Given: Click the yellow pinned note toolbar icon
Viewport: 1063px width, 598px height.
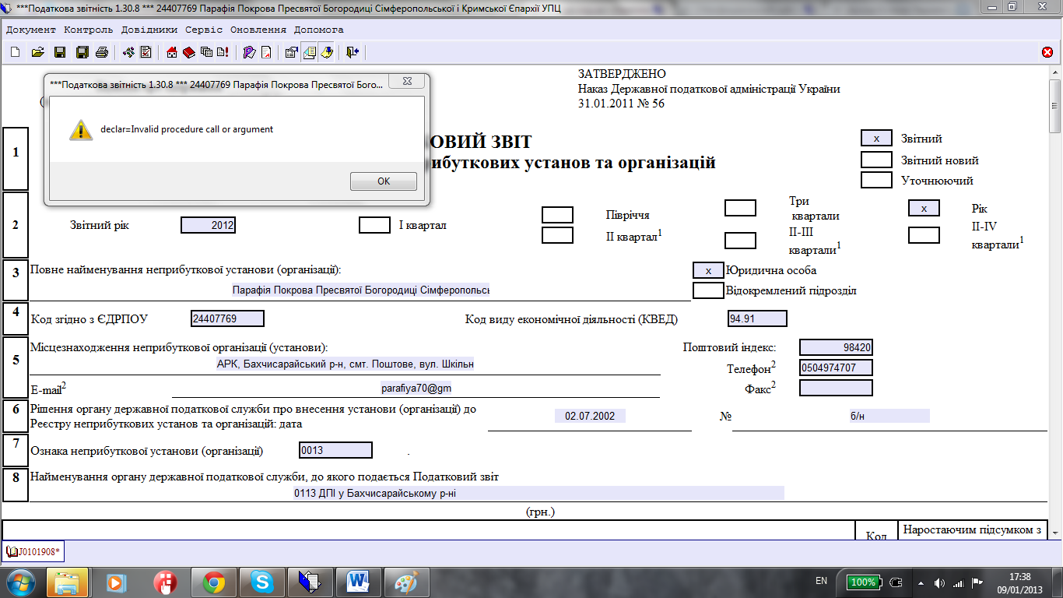Looking at the screenshot, I should pyautogui.click(x=327, y=52).
